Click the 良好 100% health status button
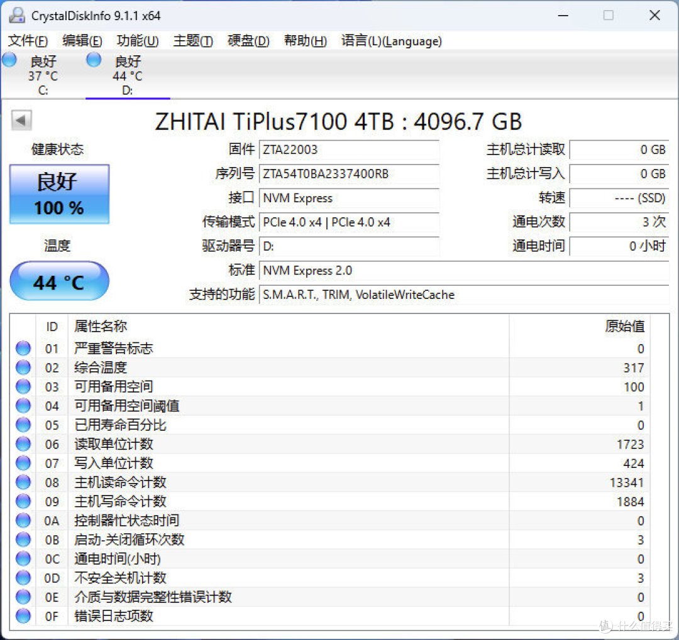The width and height of the screenshot is (679, 640). [x=59, y=193]
